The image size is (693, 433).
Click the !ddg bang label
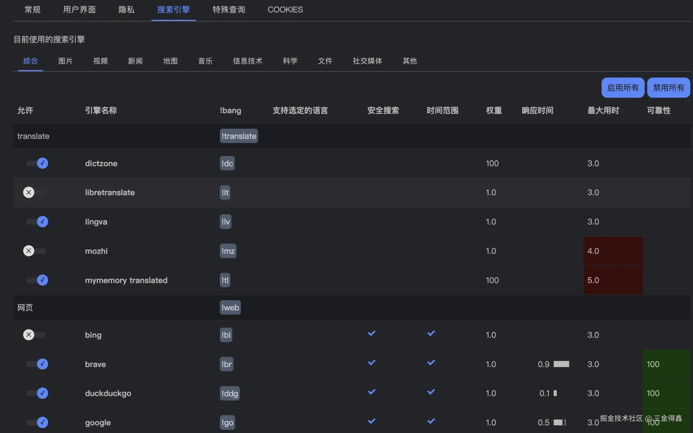click(229, 393)
